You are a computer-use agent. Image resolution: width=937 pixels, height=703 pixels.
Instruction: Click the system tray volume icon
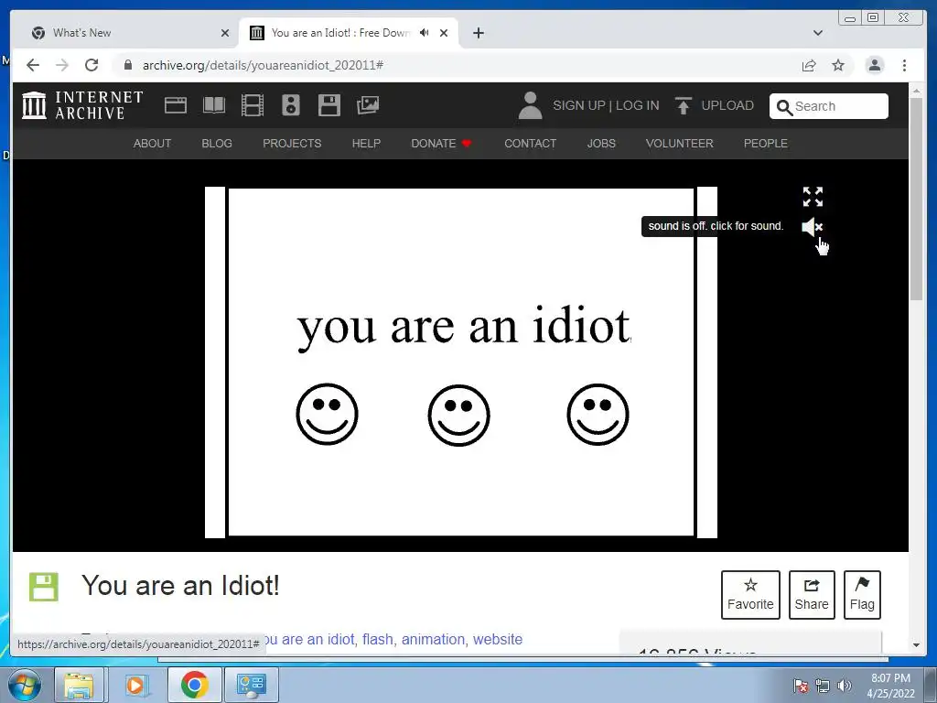(x=844, y=686)
